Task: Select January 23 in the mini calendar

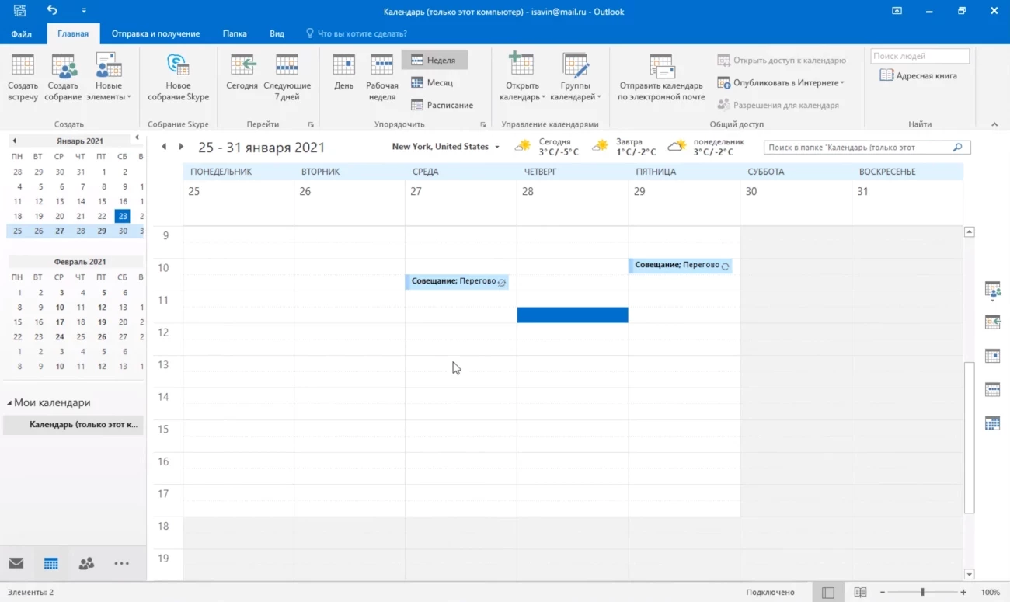Action: coord(123,216)
